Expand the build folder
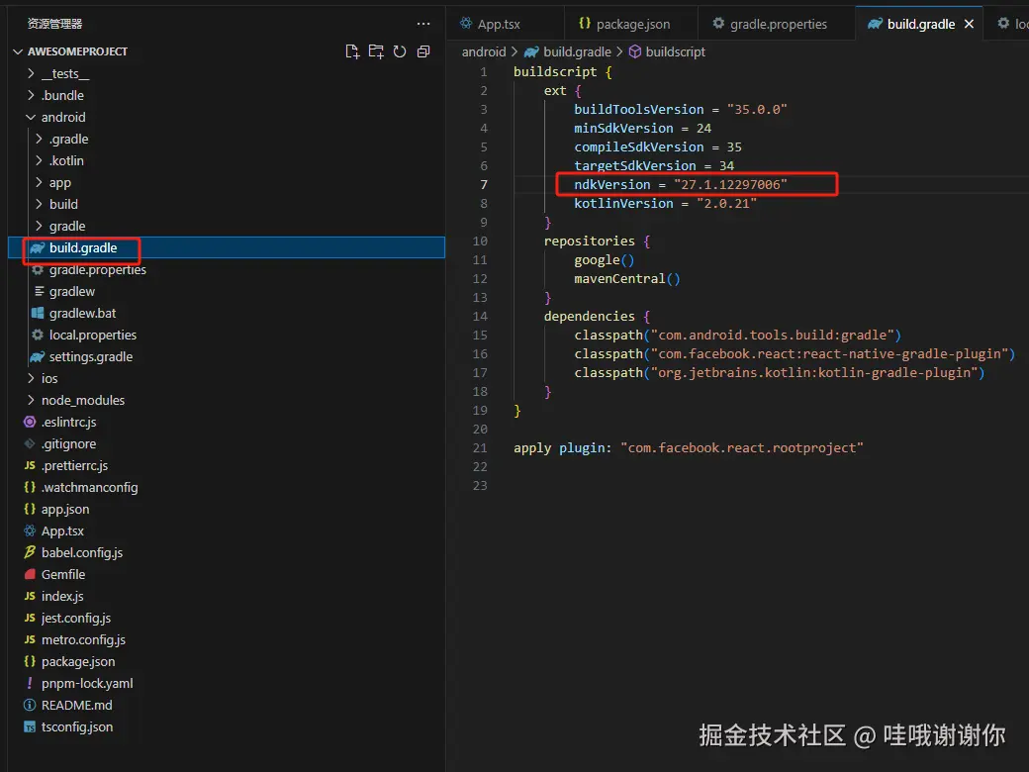1029x772 pixels. tap(39, 204)
